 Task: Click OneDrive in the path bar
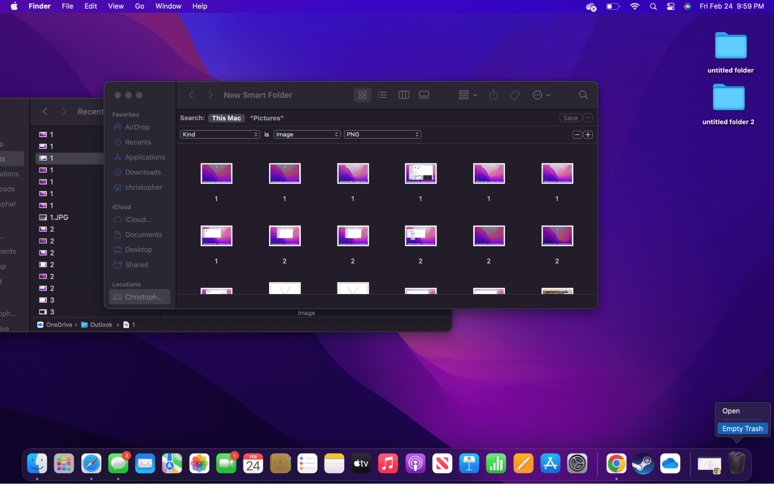55,324
